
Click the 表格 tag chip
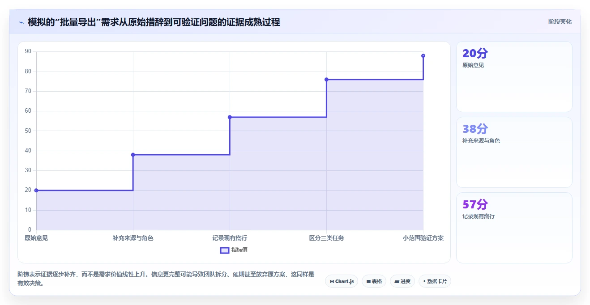tap(374, 281)
